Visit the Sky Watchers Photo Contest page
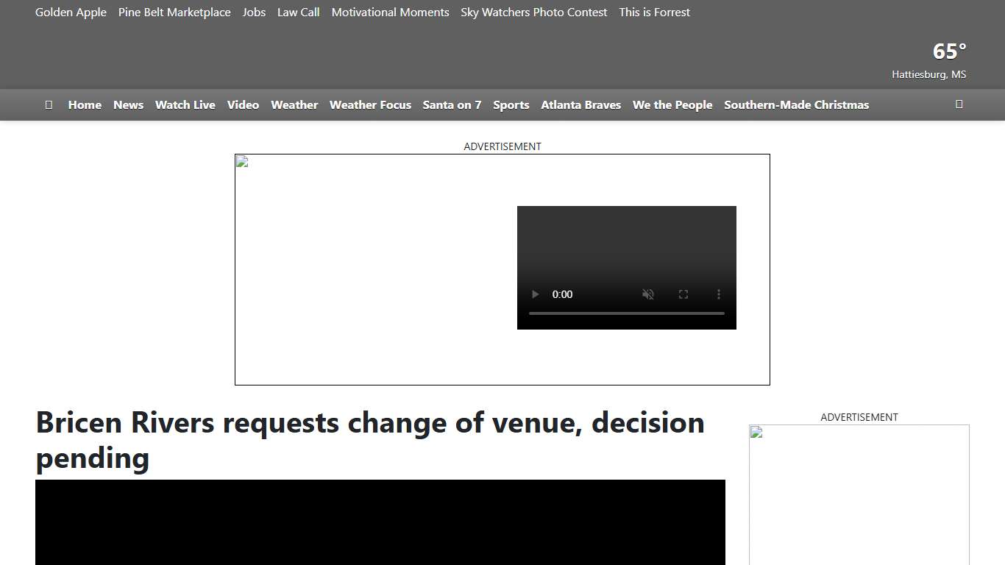 point(533,12)
